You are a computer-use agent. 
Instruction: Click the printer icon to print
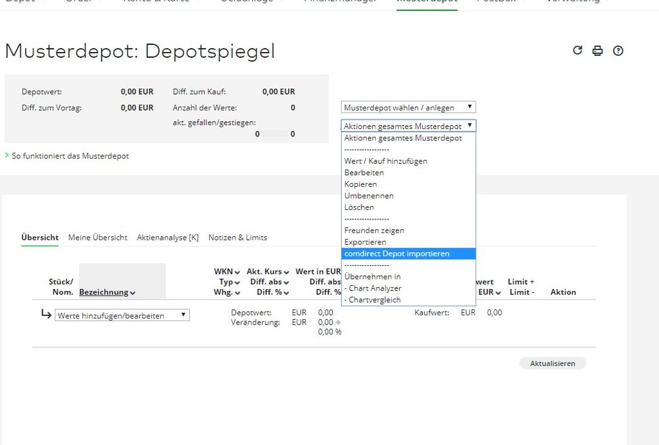tap(598, 51)
